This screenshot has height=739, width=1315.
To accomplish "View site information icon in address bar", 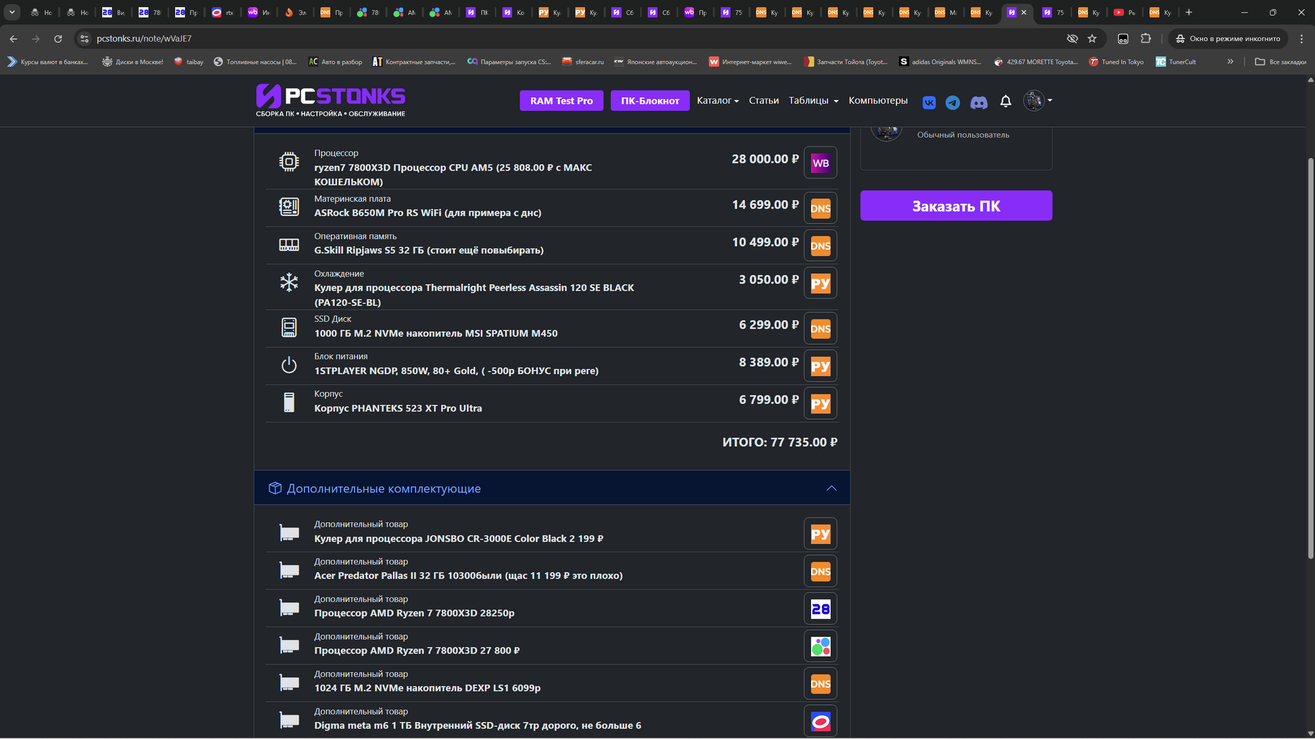I will tap(84, 38).
